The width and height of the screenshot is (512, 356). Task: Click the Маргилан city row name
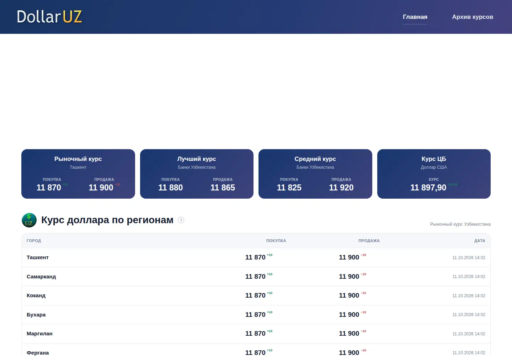coord(39,334)
